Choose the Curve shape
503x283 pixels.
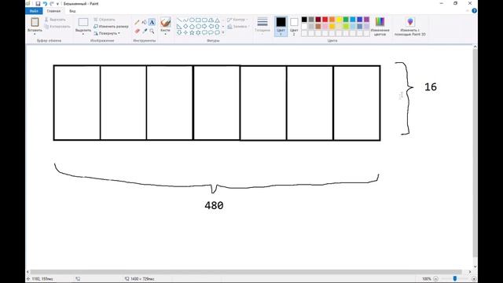pyautogui.click(x=185, y=20)
